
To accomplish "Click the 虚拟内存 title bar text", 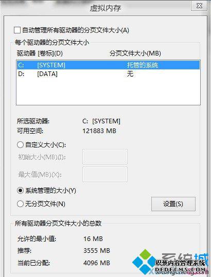I will (105, 8).
